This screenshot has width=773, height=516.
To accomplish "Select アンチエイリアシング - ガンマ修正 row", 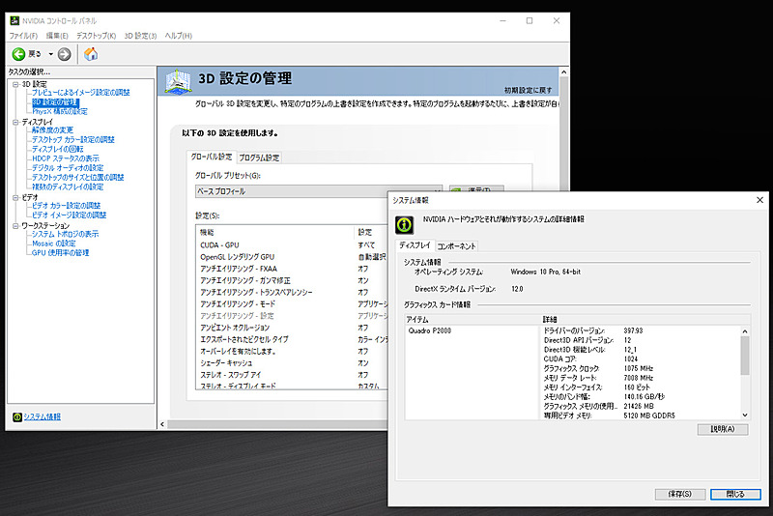I will click(293, 280).
